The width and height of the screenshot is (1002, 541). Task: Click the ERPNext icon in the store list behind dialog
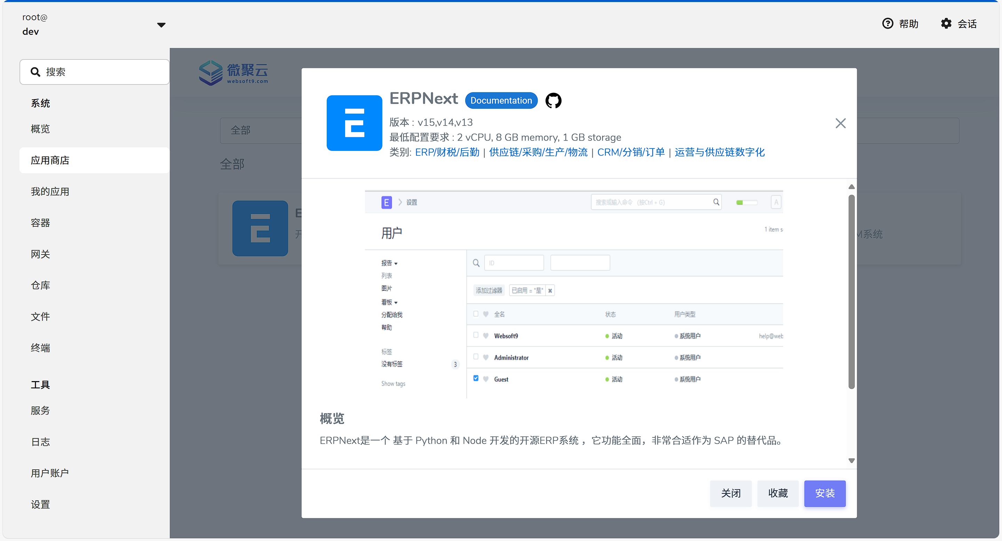(260, 228)
